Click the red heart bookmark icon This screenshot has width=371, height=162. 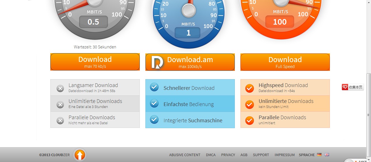(x=345, y=87)
